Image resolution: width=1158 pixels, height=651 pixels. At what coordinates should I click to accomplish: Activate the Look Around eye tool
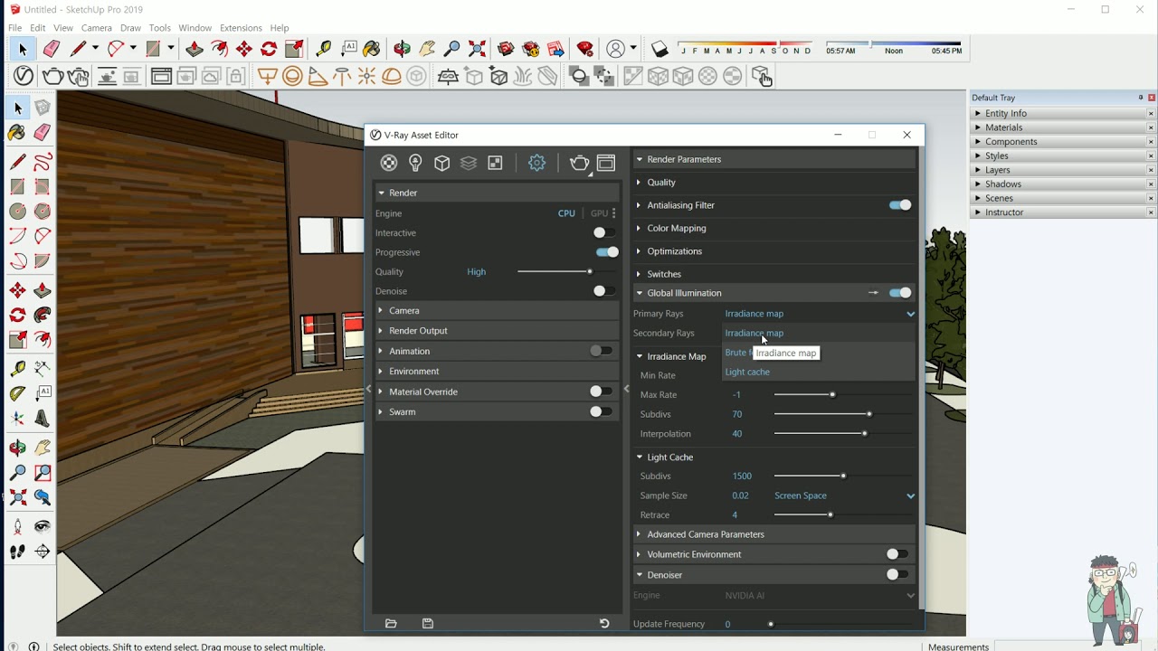pyautogui.click(x=43, y=526)
